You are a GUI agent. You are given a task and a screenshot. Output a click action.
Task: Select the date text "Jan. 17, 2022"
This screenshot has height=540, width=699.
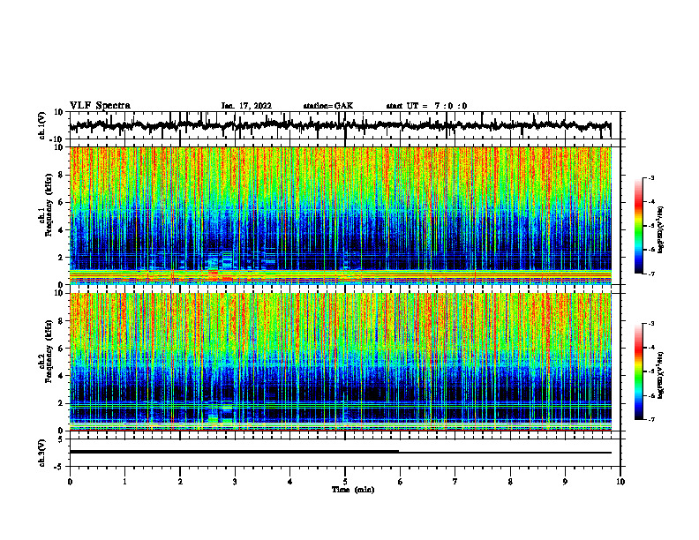(x=246, y=106)
